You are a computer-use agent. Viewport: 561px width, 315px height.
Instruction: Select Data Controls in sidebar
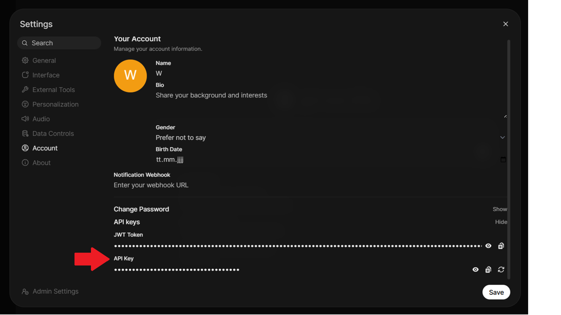click(x=53, y=134)
